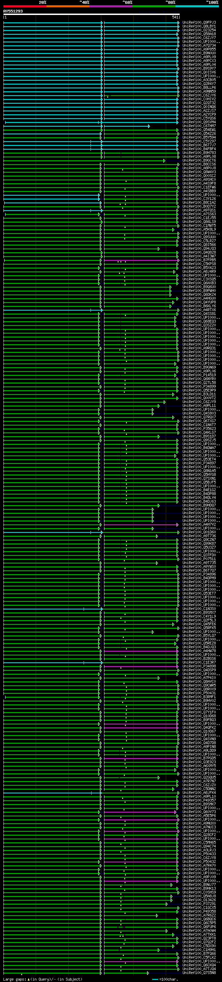Click hit label UniRef100_A9PCX3
222x982 pixels.
coord(199,61)
